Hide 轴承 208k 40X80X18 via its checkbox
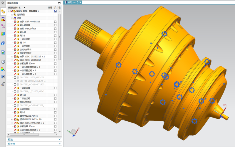Image resolution: width=235 pixels, height=147 pixels. click(x=15, y=22)
